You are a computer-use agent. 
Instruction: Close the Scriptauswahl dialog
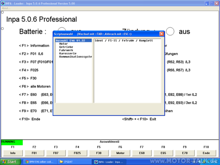click(161, 34)
